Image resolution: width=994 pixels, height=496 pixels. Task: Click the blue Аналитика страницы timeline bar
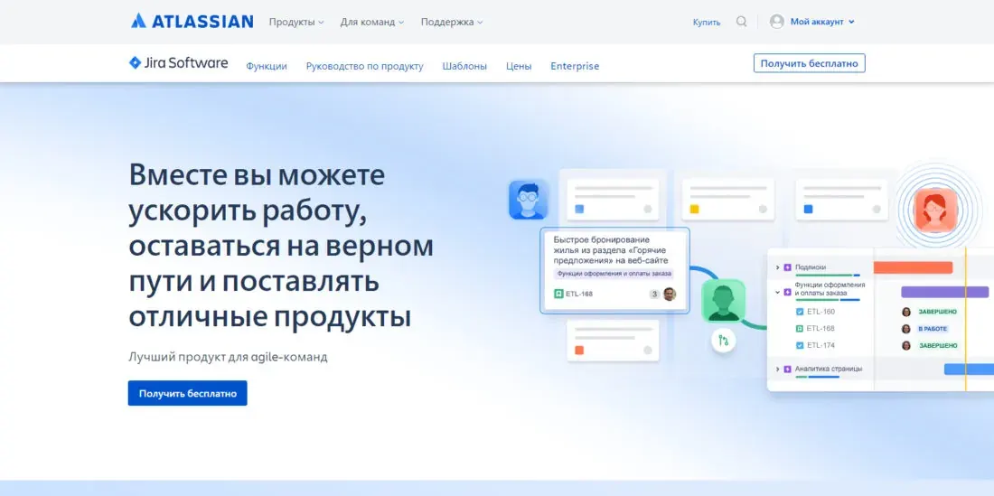(x=969, y=369)
